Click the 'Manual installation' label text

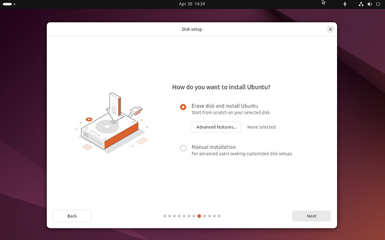click(x=213, y=147)
